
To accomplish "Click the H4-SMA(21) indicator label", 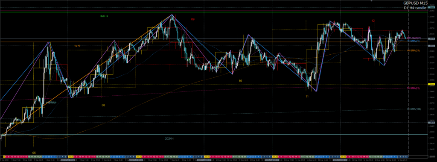I will pyautogui.click(x=413, y=50).
